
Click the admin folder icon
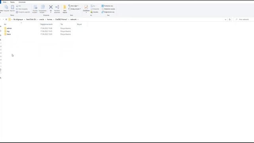pyautogui.click(x=5, y=28)
